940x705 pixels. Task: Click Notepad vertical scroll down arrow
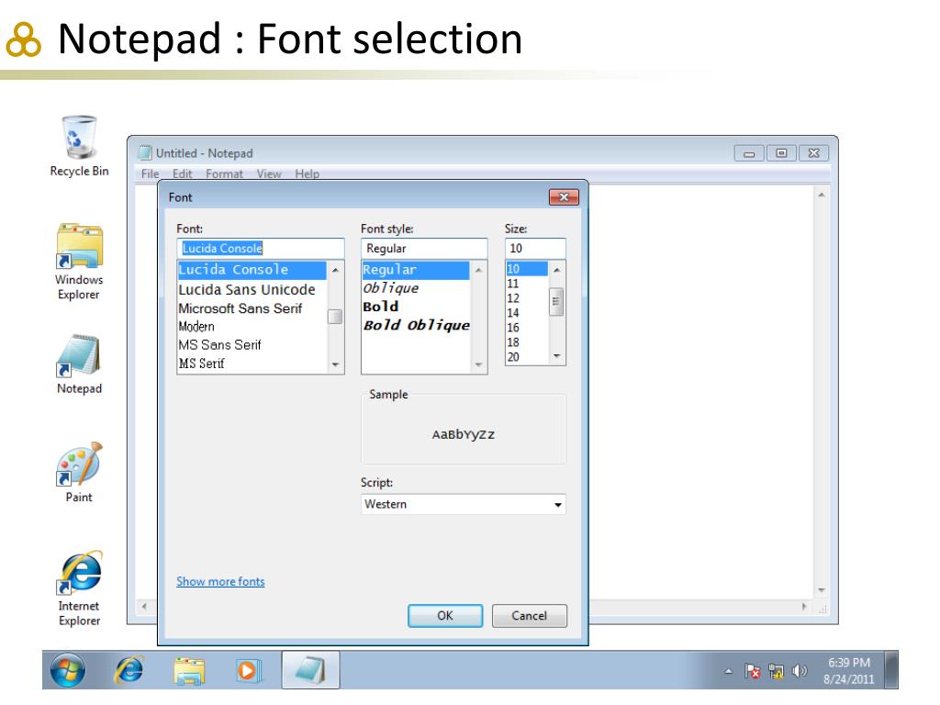click(822, 590)
